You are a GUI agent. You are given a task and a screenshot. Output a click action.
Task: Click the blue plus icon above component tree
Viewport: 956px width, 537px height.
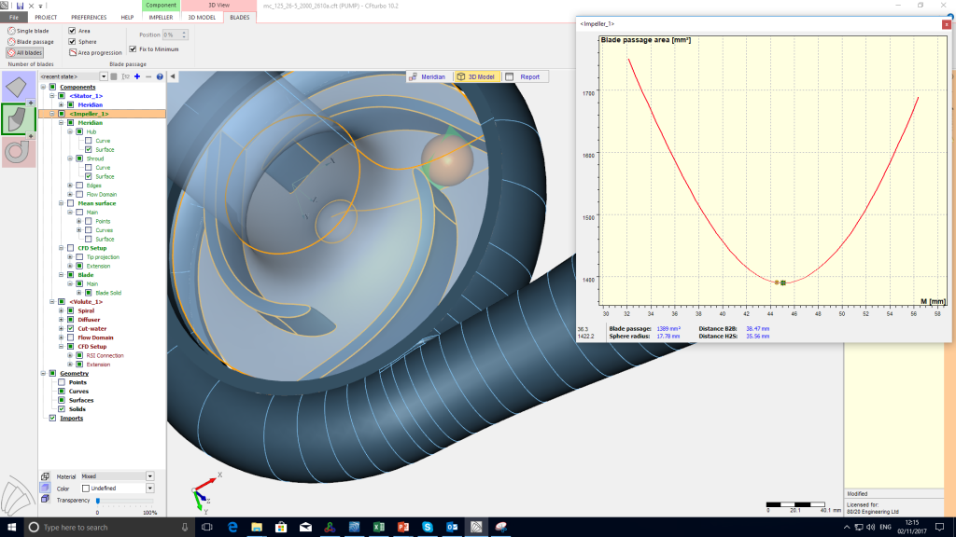tap(137, 76)
